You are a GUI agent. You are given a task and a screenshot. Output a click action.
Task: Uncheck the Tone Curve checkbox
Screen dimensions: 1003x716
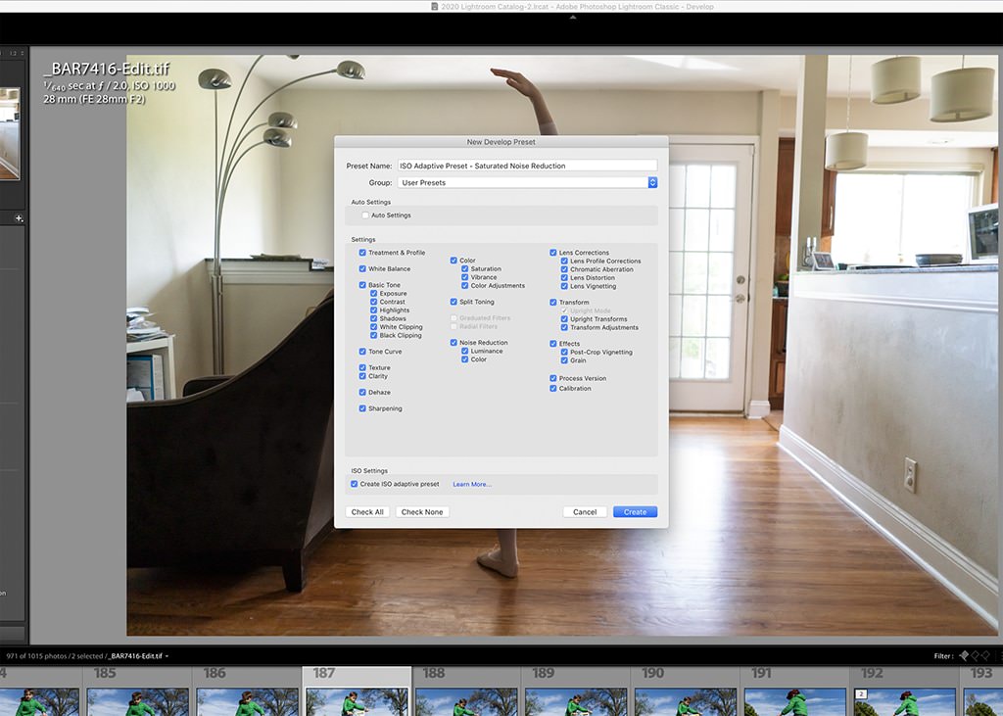(362, 352)
